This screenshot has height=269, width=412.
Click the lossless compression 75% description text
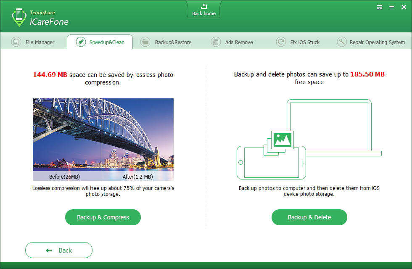103,191
